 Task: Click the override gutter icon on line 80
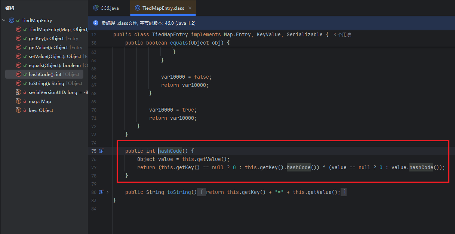click(x=101, y=192)
